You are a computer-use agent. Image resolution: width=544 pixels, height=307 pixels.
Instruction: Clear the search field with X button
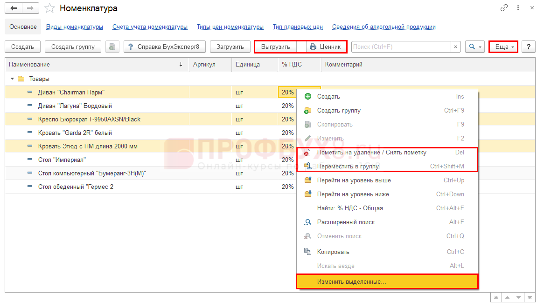(x=456, y=47)
